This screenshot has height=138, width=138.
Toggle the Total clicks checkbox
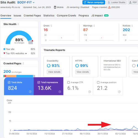coord(9,82)
